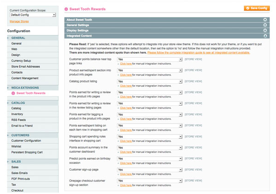The image size is (276, 194).
Task: Open dropdown for points listing in shopping cart rows
Action: pos(149,125)
